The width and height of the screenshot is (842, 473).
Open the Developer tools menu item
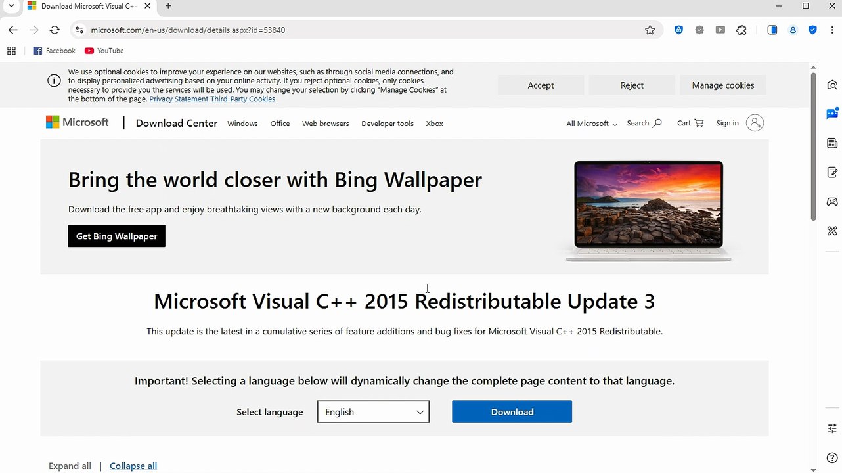(388, 124)
